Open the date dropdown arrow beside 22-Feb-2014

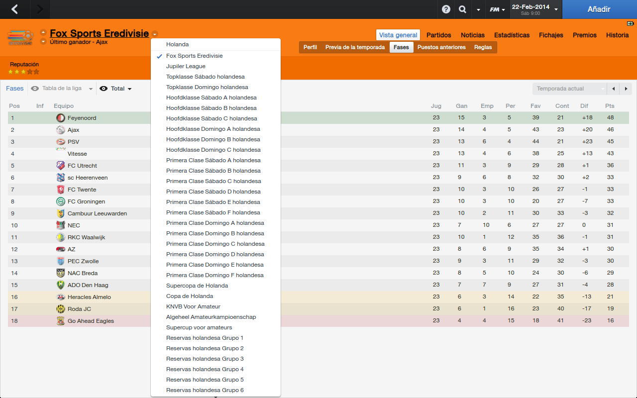tap(556, 9)
